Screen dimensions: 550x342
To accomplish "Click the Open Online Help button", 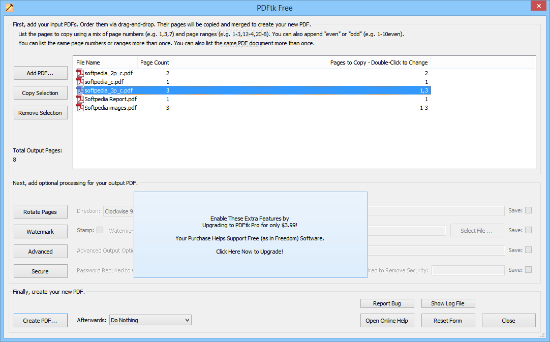I will click(x=387, y=321).
